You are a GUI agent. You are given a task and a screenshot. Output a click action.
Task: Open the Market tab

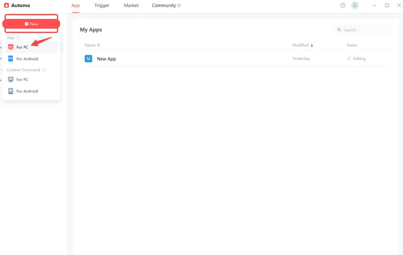[x=131, y=5]
